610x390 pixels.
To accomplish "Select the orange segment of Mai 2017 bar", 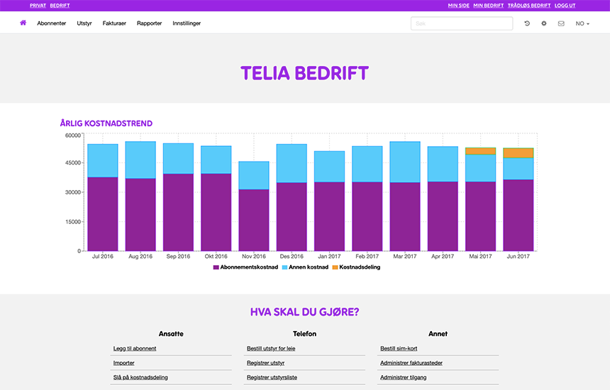I will (x=480, y=151).
